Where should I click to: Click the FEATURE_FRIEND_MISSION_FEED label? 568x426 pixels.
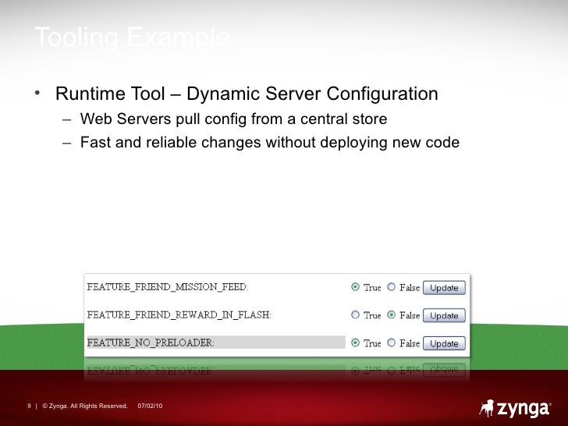[x=167, y=287]
